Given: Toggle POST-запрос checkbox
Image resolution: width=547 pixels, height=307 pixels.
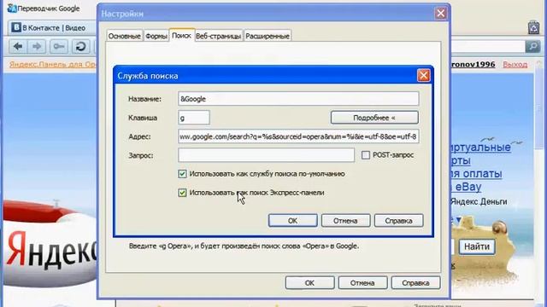Looking at the screenshot, I should point(365,155).
